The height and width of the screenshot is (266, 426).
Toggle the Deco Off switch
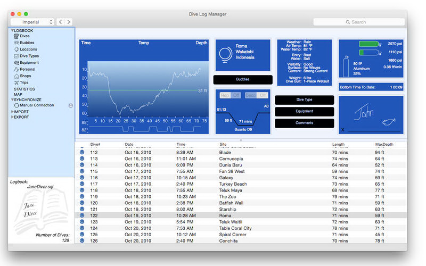(256, 95)
